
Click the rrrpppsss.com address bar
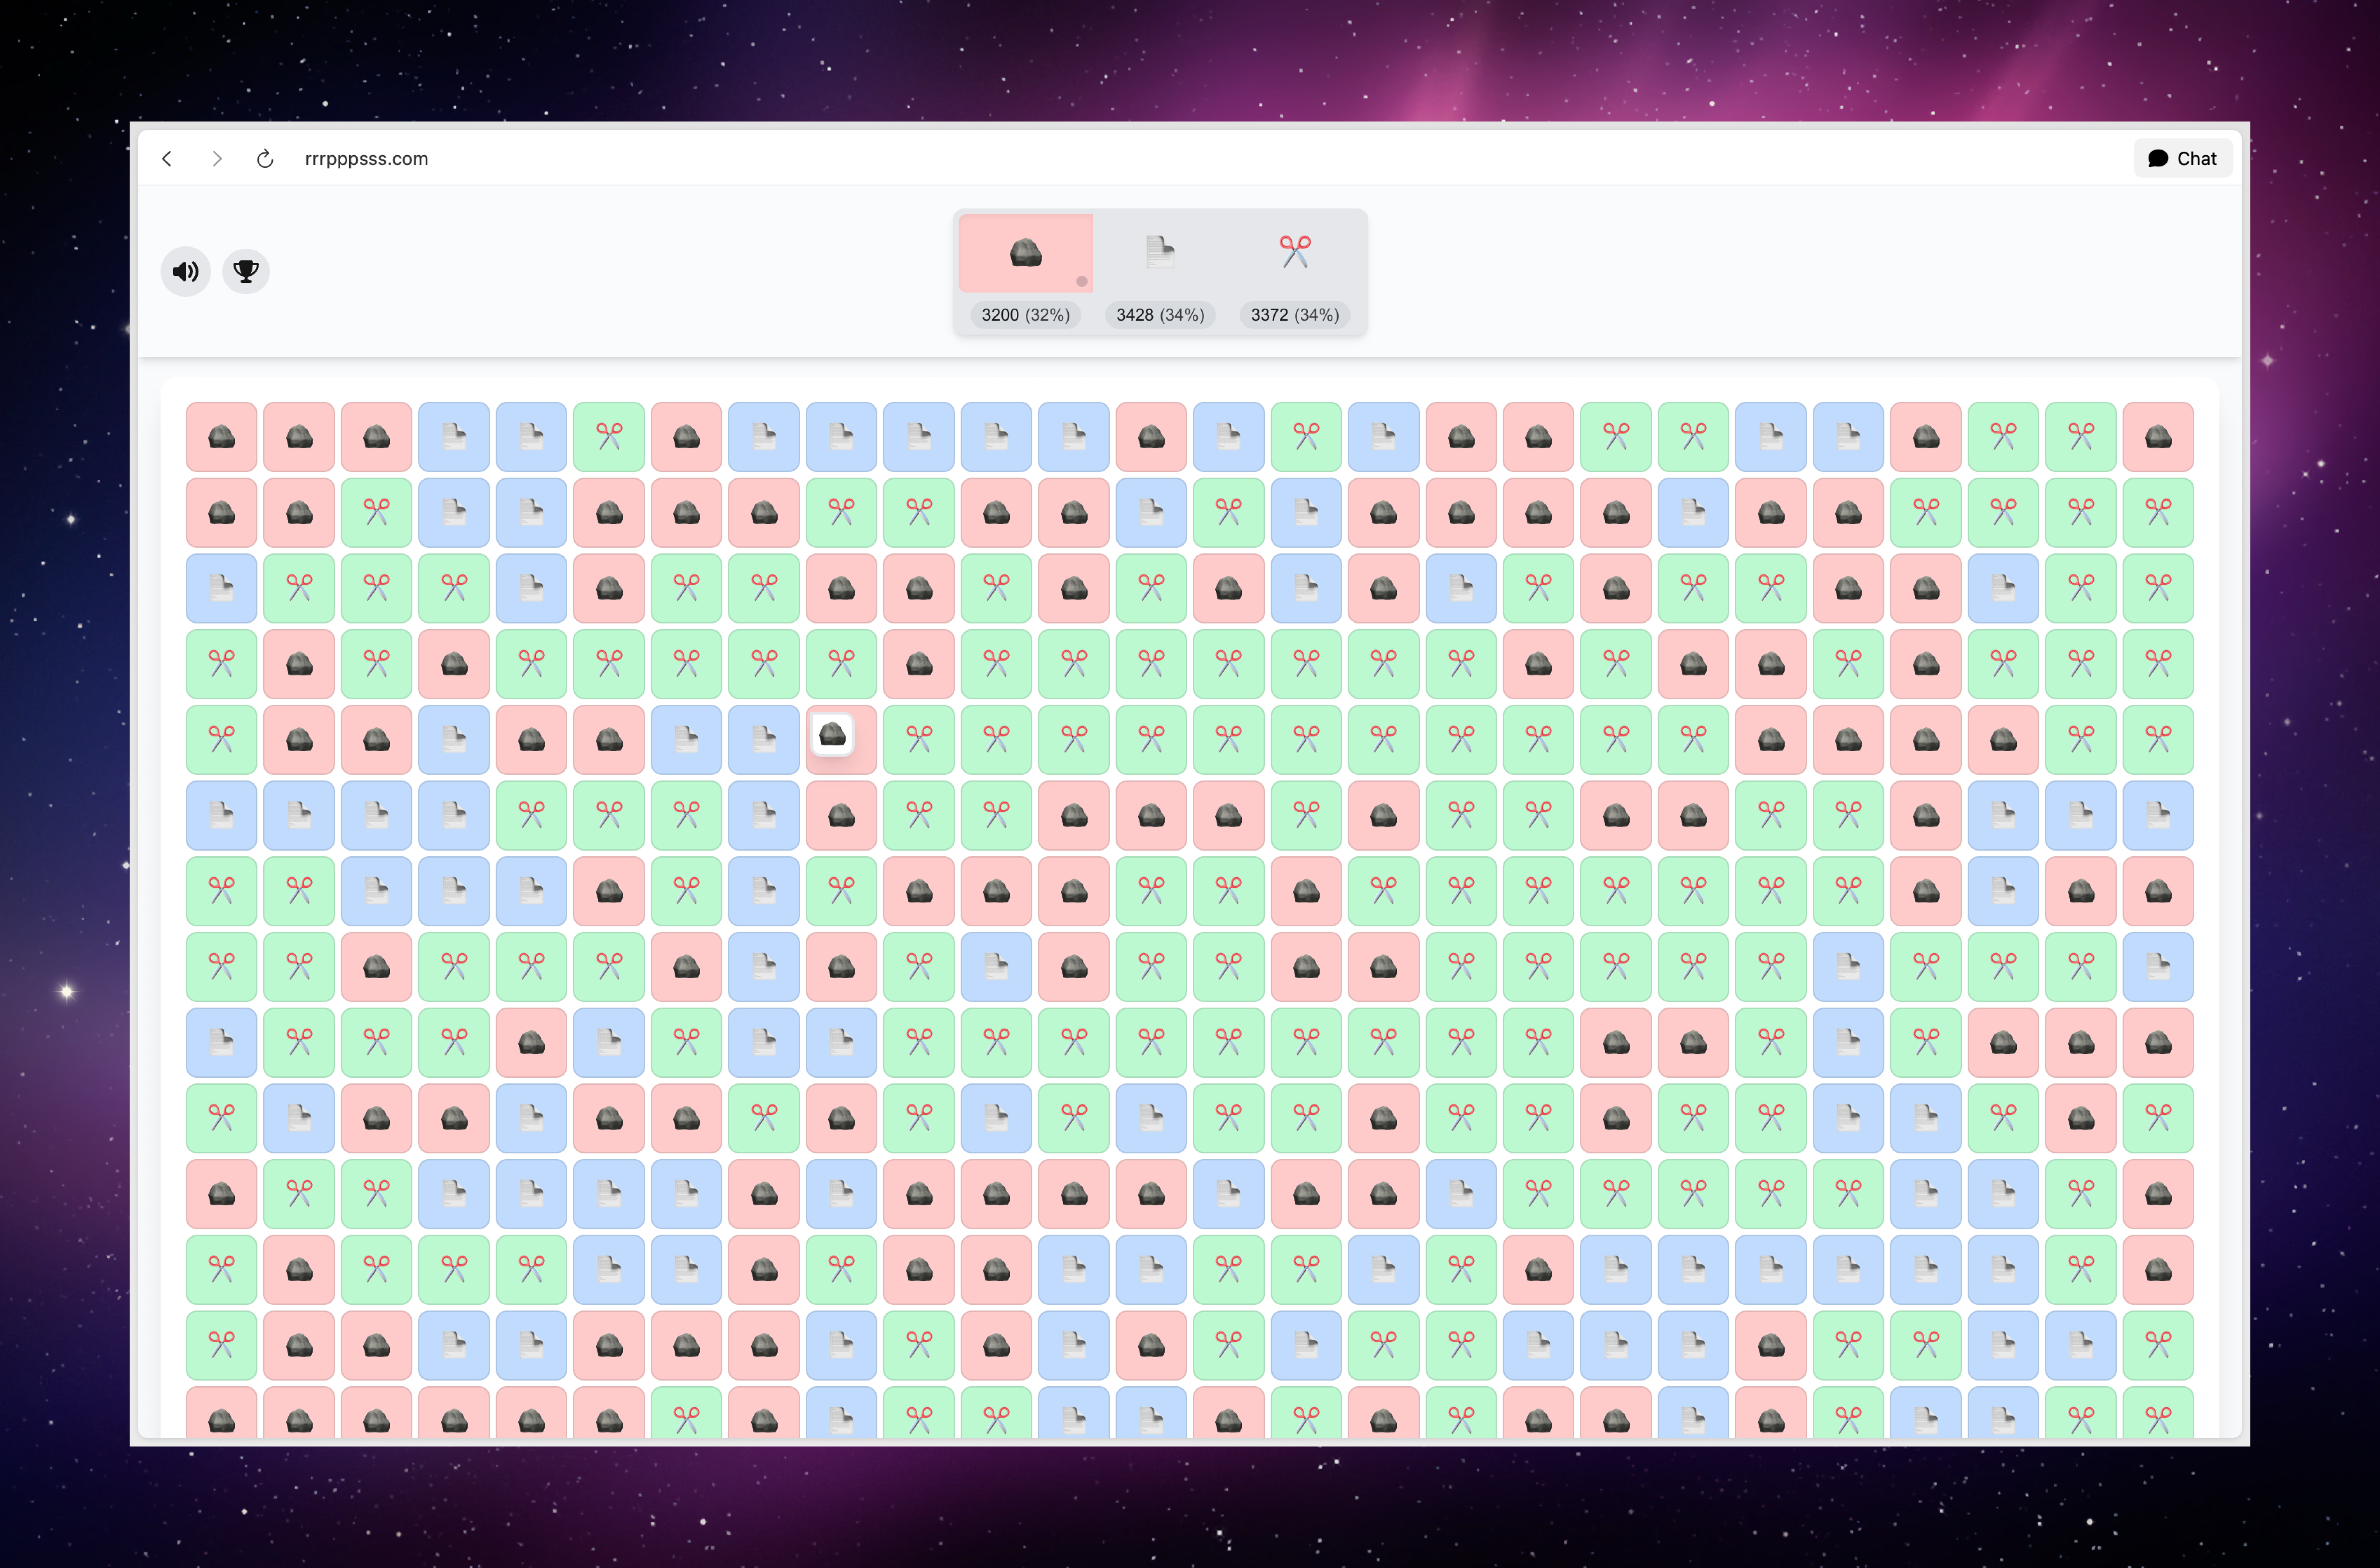pyautogui.click(x=366, y=158)
